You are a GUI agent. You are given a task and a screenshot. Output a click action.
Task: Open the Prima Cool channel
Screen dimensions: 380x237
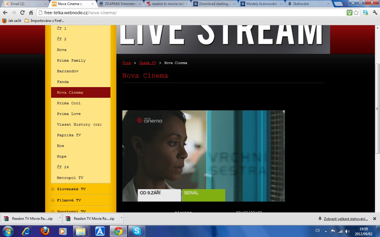click(81, 103)
